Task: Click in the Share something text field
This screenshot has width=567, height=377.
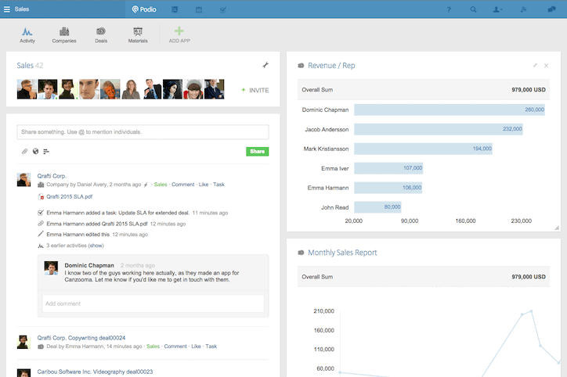Action: (143, 132)
